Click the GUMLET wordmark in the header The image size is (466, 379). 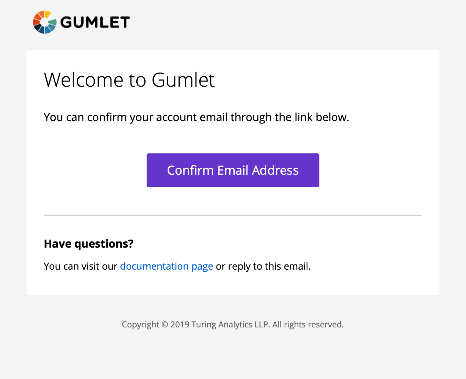[x=95, y=22]
